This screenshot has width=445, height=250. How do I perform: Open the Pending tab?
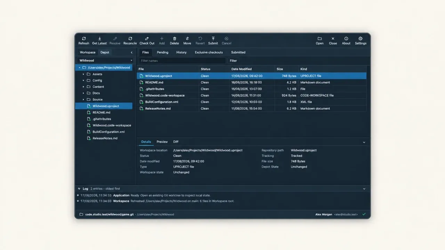pyautogui.click(x=162, y=52)
